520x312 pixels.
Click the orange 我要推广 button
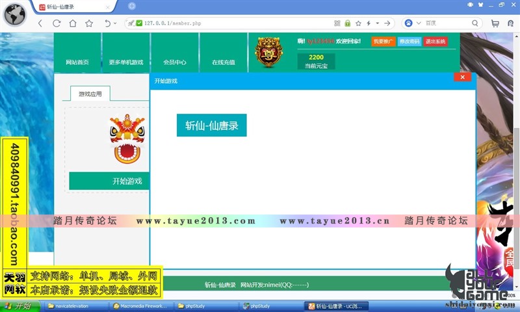[x=383, y=42]
